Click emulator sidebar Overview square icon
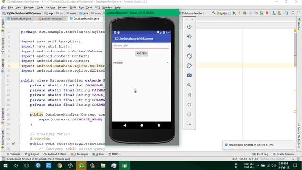The image size is (302, 170). pos(189,114)
